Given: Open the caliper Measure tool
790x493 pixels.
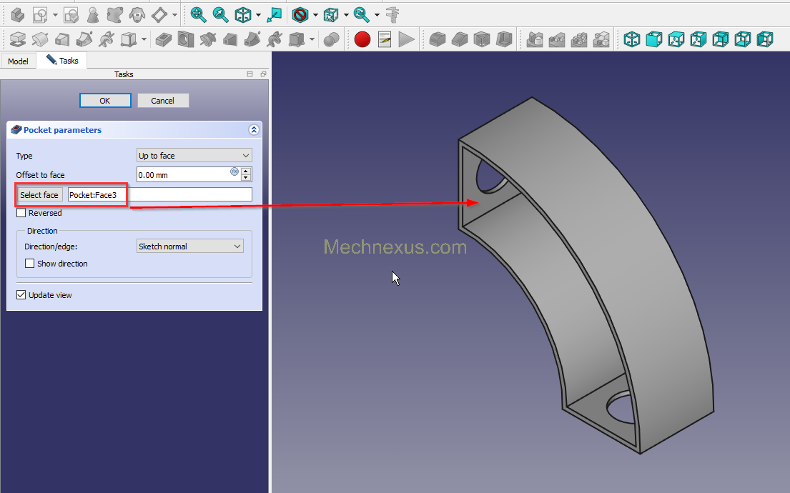Looking at the screenshot, I should point(392,14).
